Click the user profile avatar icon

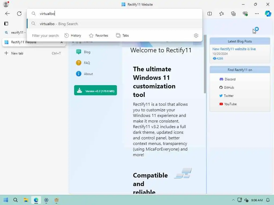(x=6, y=4)
